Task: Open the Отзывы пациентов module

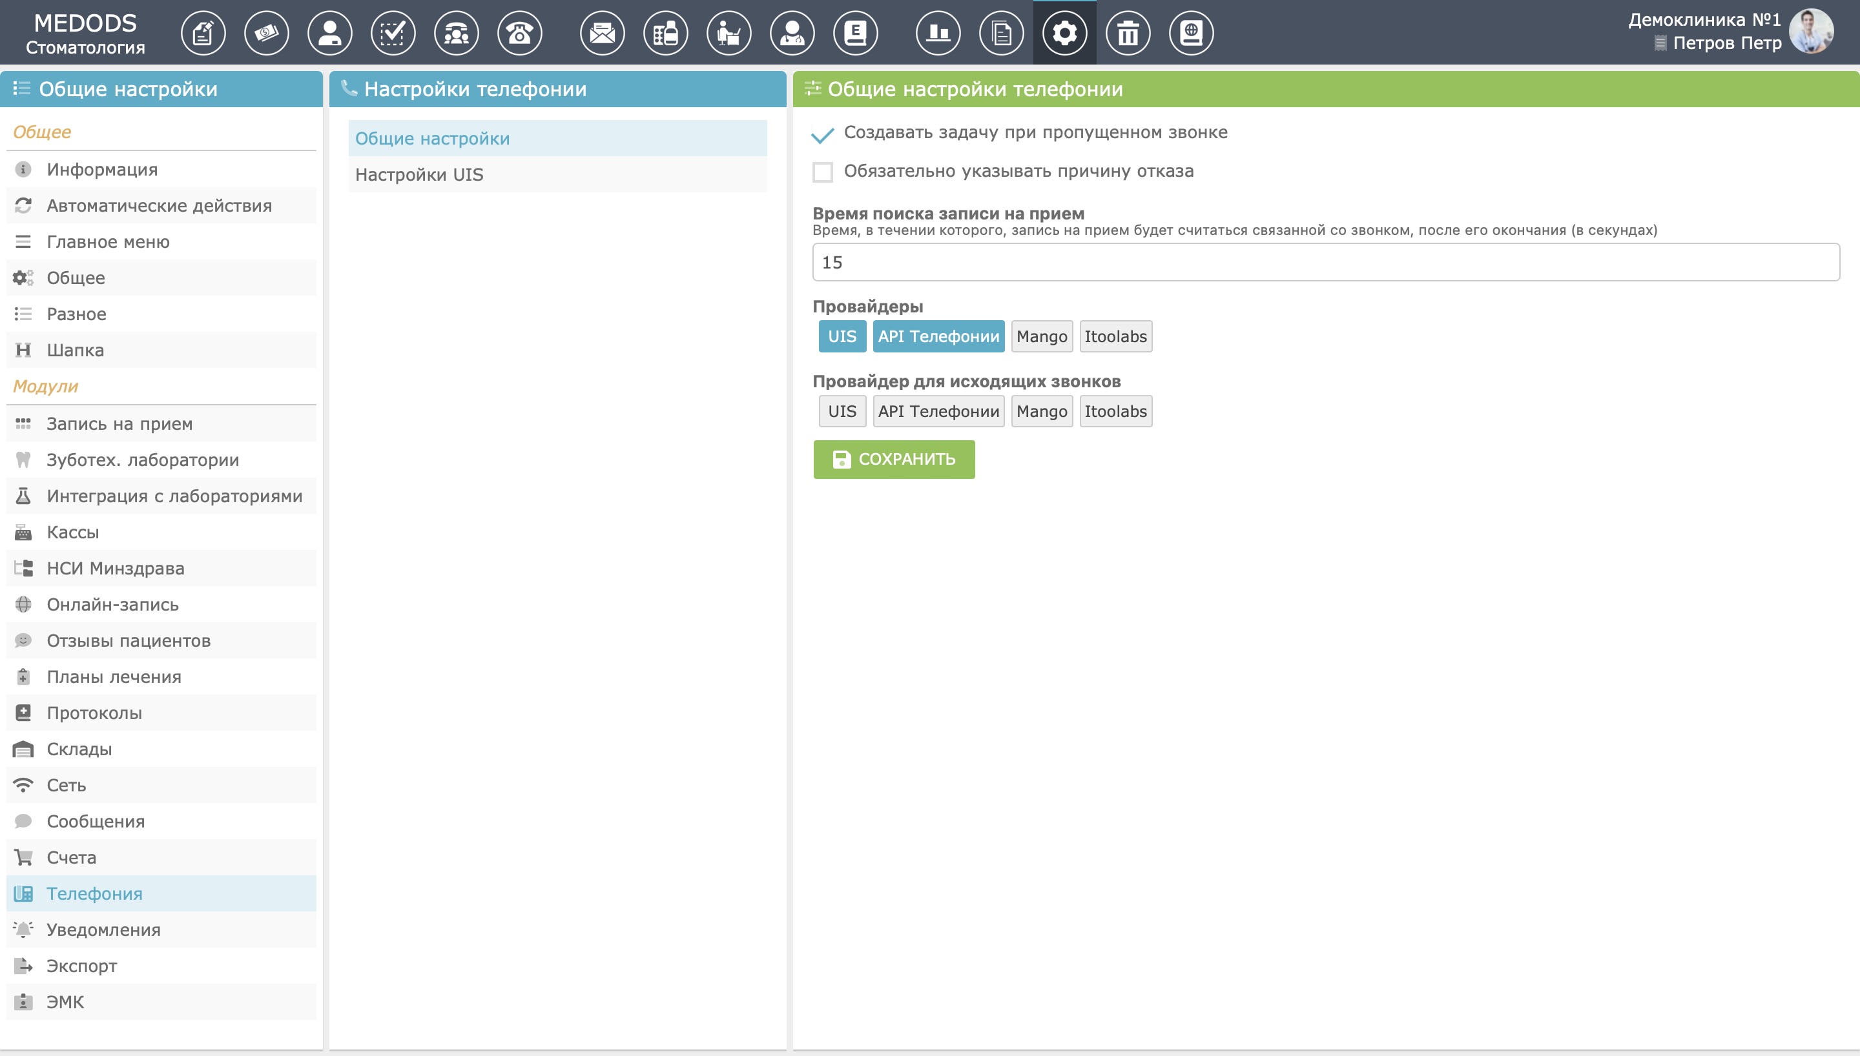Action: (161, 640)
